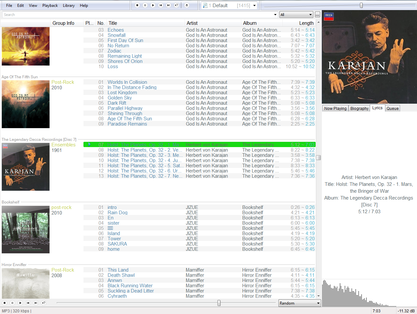Click the Karajan cover thumbnail in the playlist
417x314 pixels.
25,167
